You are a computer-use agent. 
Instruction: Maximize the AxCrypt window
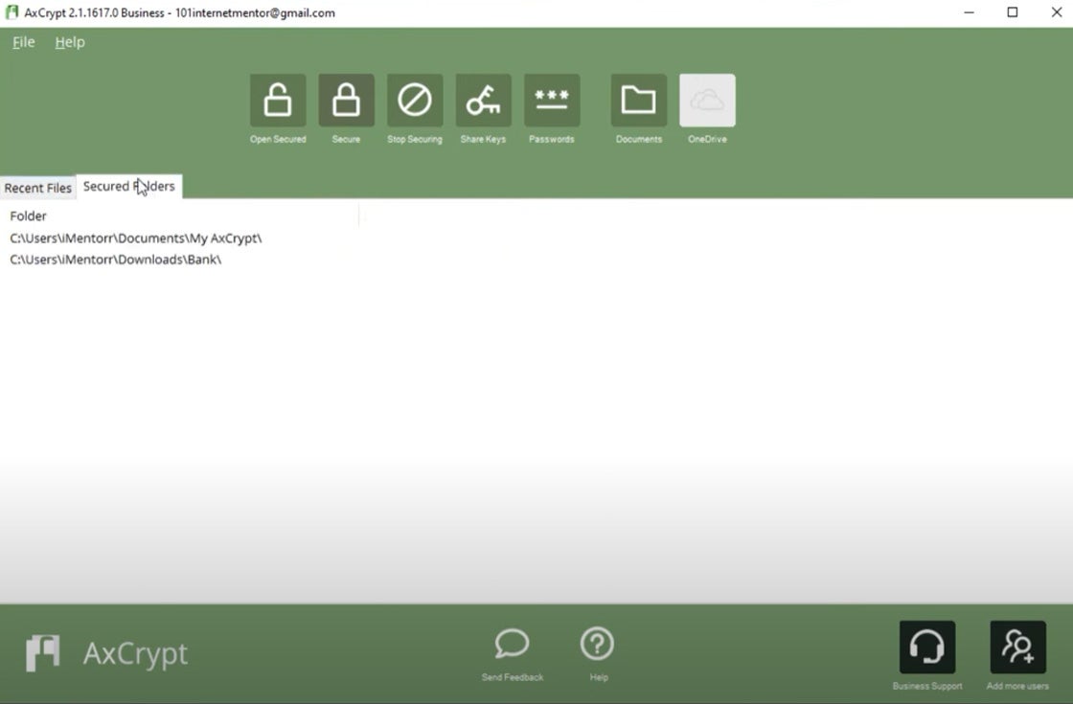pos(1013,12)
